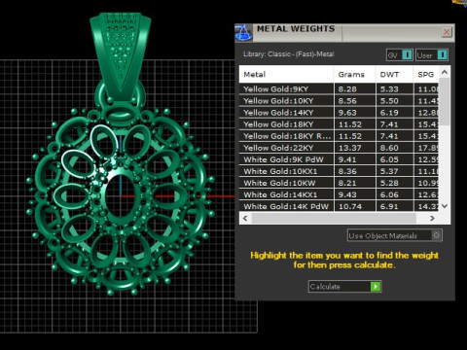Click the SPG column header

(x=426, y=75)
